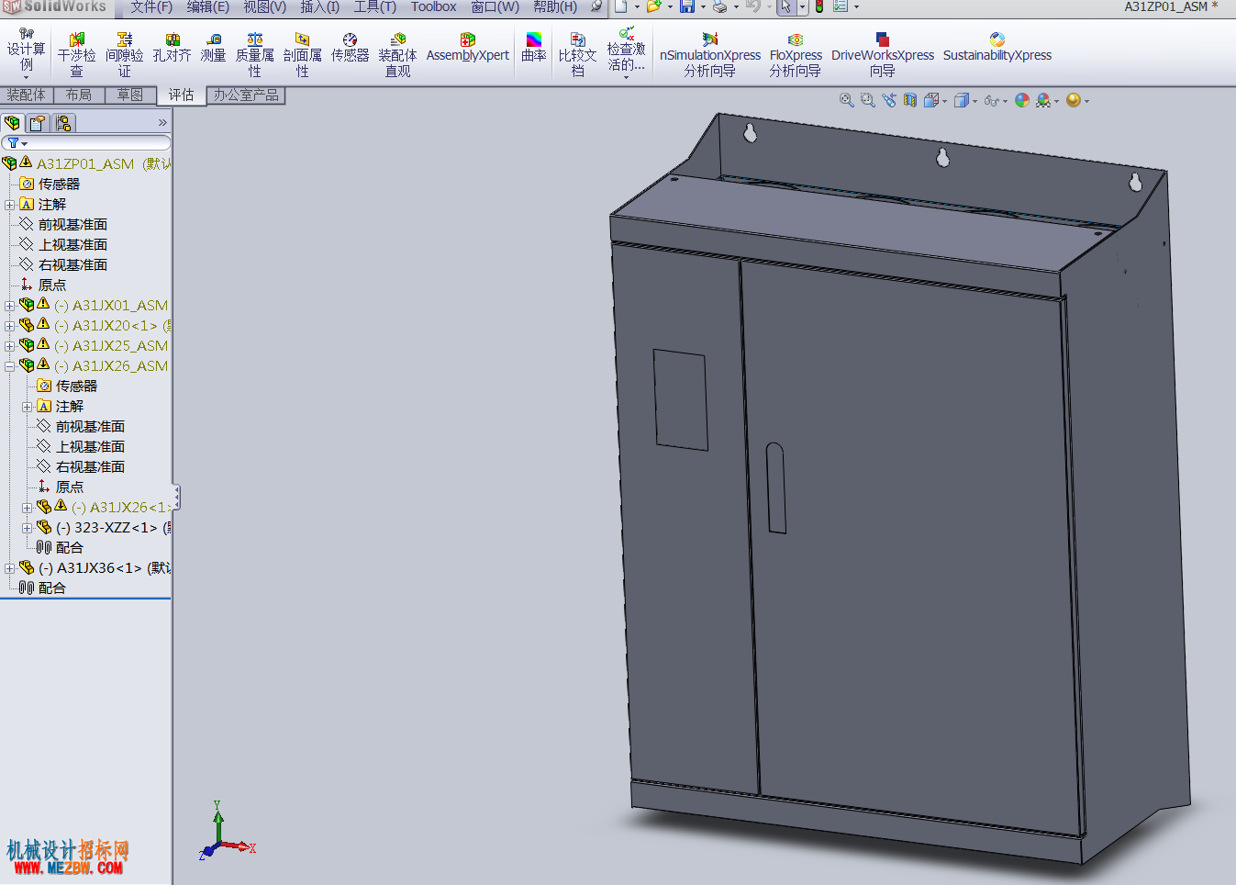The image size is (1236, 885).
Task: Open 装配体直观 assembly visualization
Action: click(397, 55)
